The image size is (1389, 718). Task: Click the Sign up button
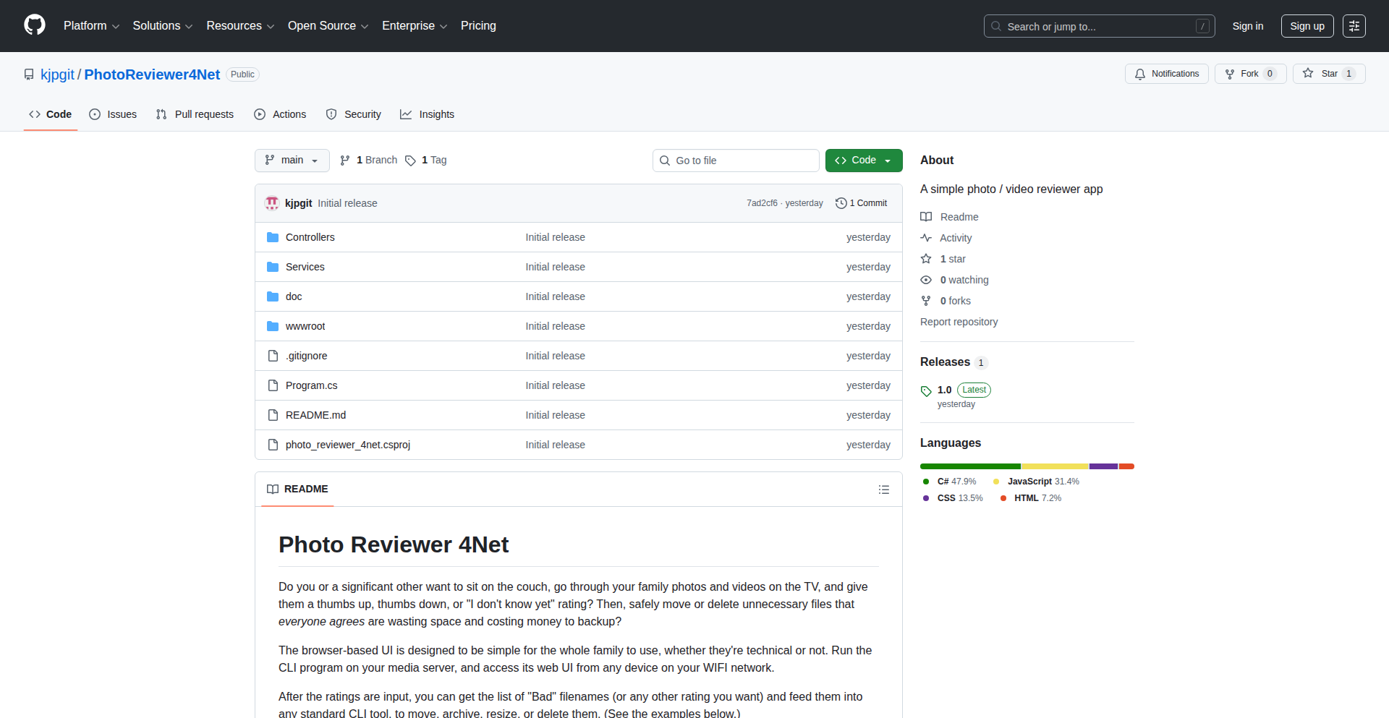pos(1307,26)
